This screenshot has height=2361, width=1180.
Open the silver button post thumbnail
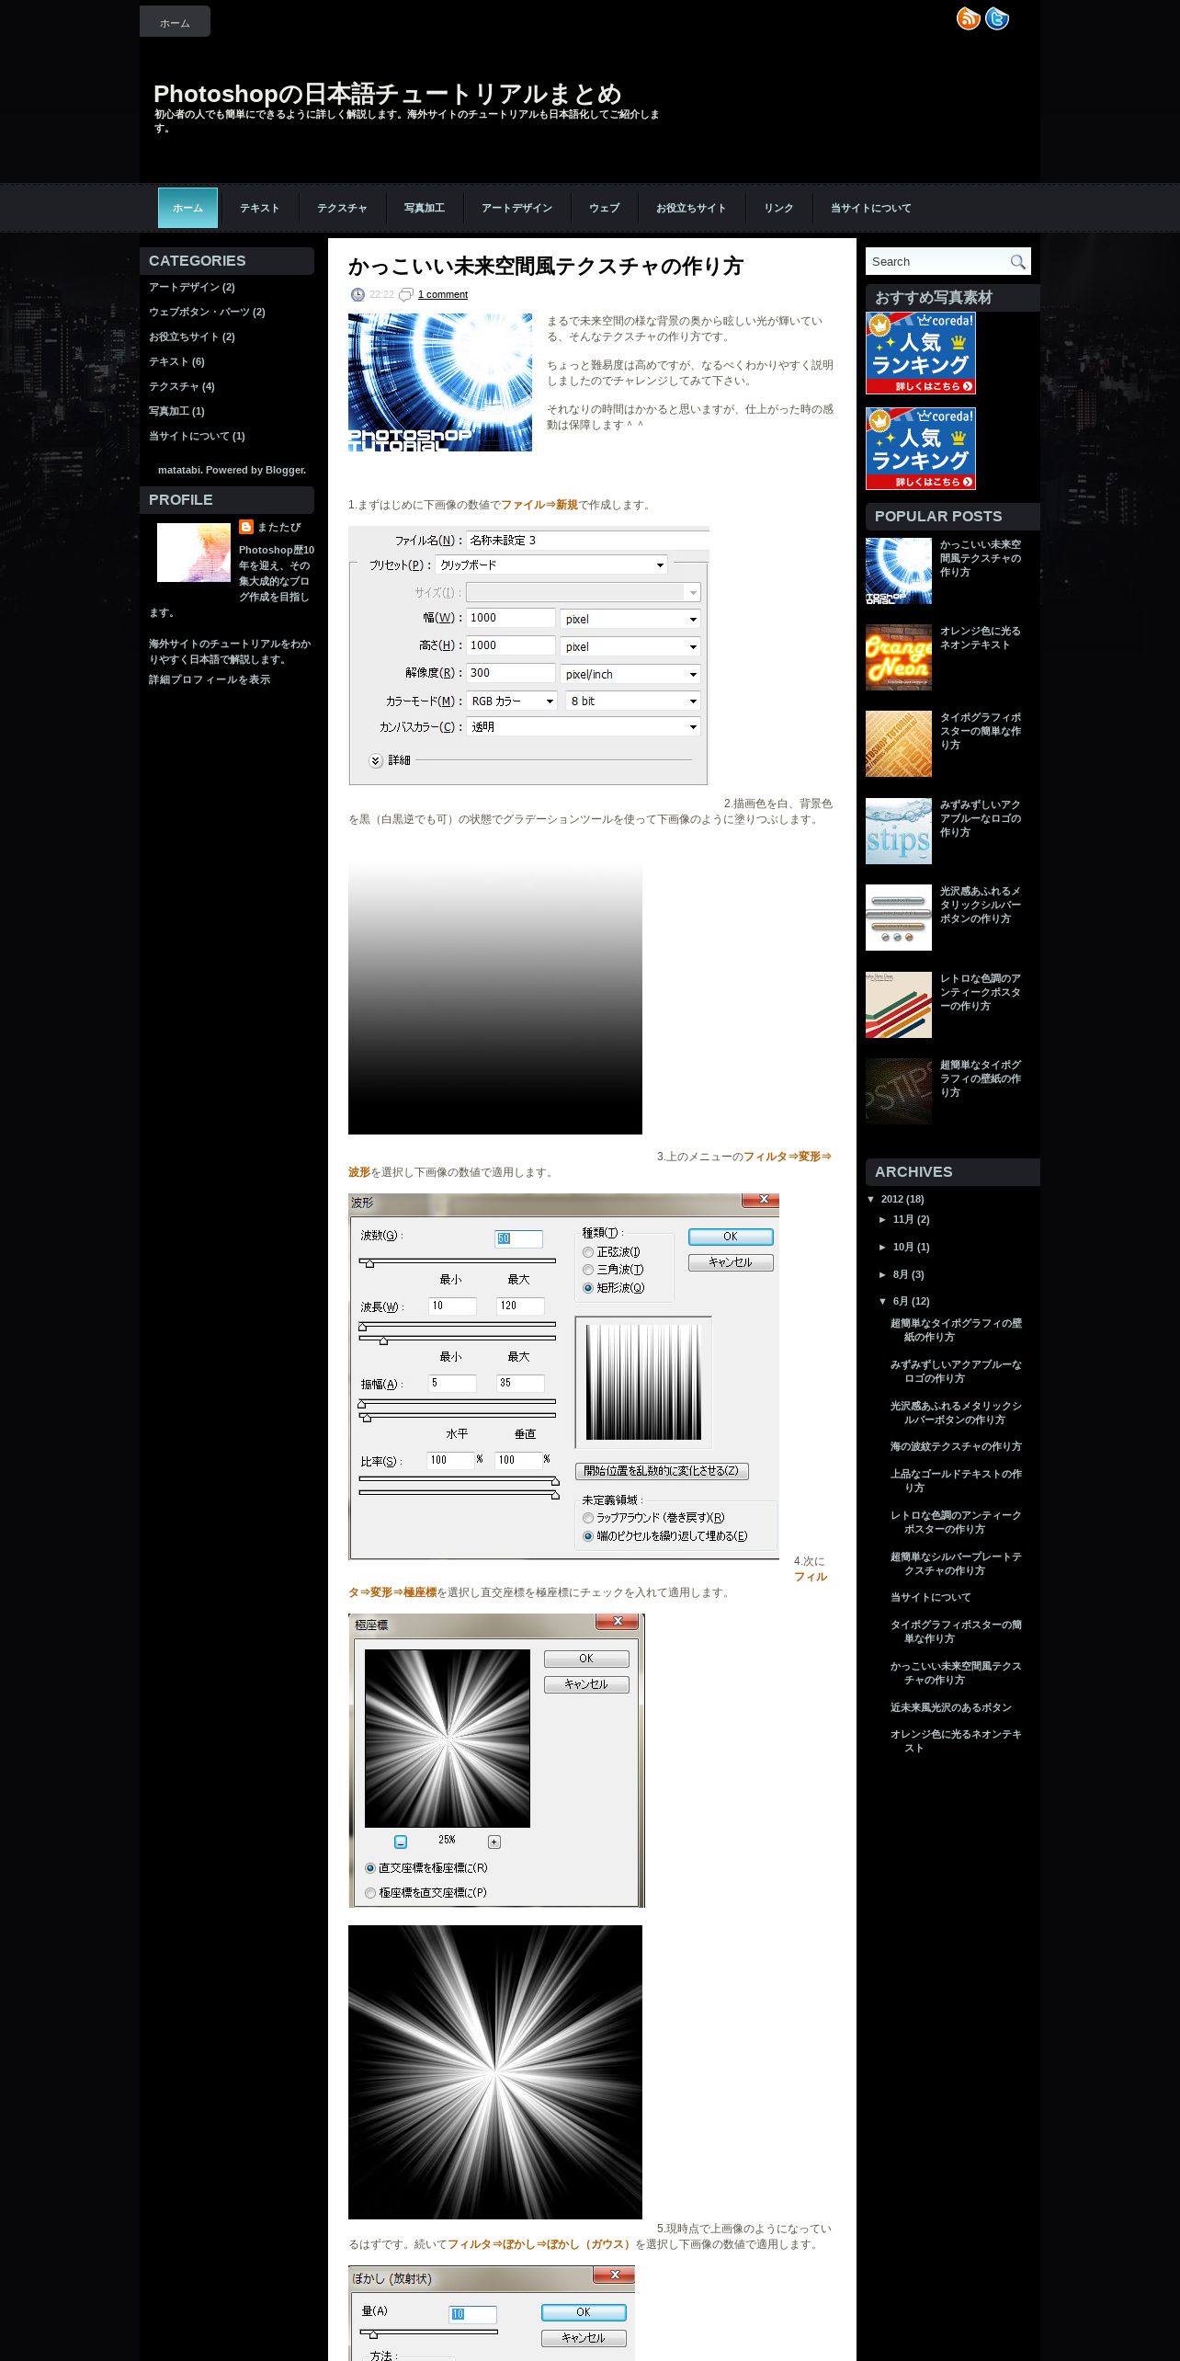pyautogui.click(x=899, y=918)
